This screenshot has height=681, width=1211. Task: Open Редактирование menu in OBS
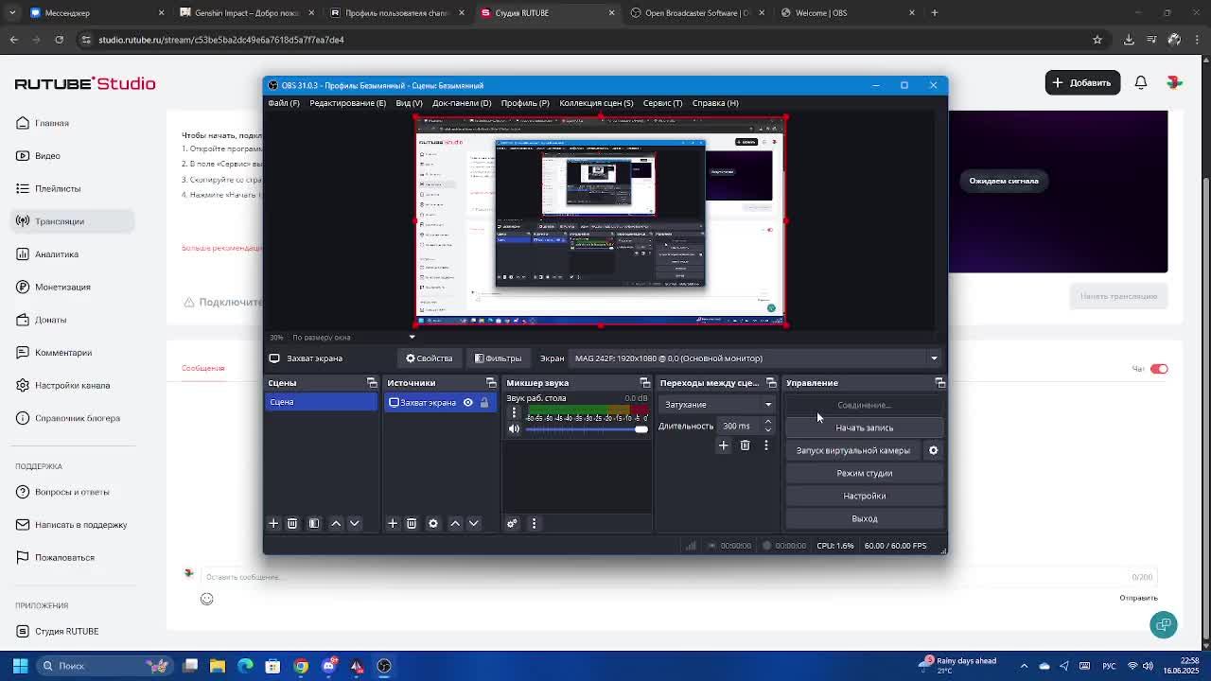[x=347, y=103]
